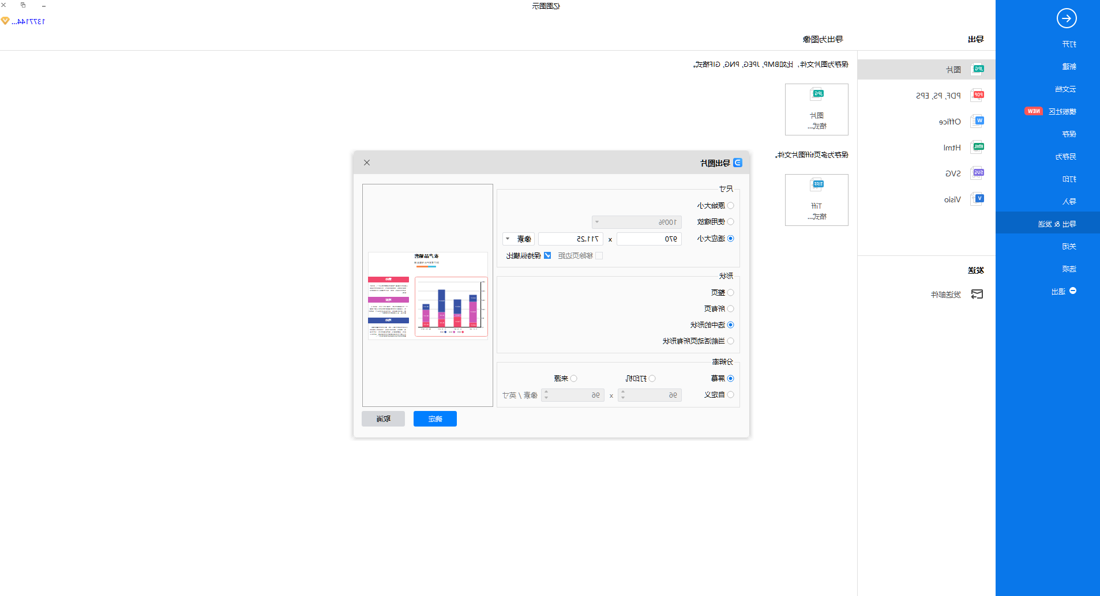Viewport: 1100px width, 596px height.
Task: Select 整页 shape radio option
Action: tap(730, 293)
